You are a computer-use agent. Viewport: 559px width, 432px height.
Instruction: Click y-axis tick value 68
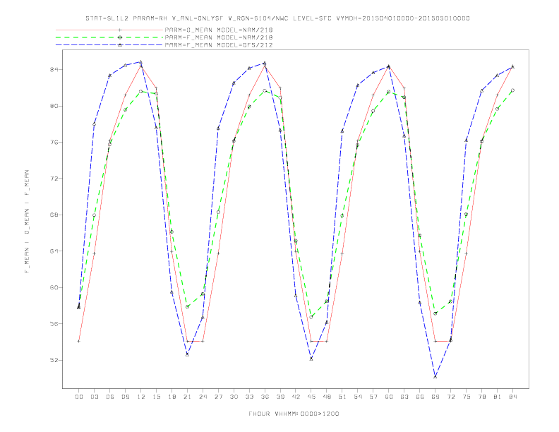54,215
